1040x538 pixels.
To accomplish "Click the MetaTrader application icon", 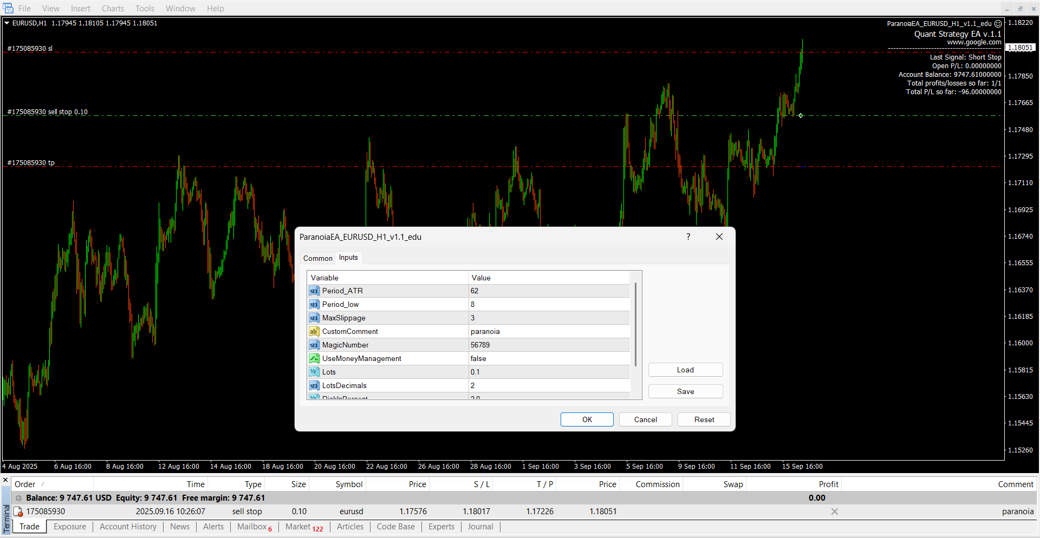I will 8,9.
